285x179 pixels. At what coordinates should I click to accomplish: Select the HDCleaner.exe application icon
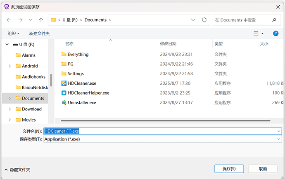point(64,84)
